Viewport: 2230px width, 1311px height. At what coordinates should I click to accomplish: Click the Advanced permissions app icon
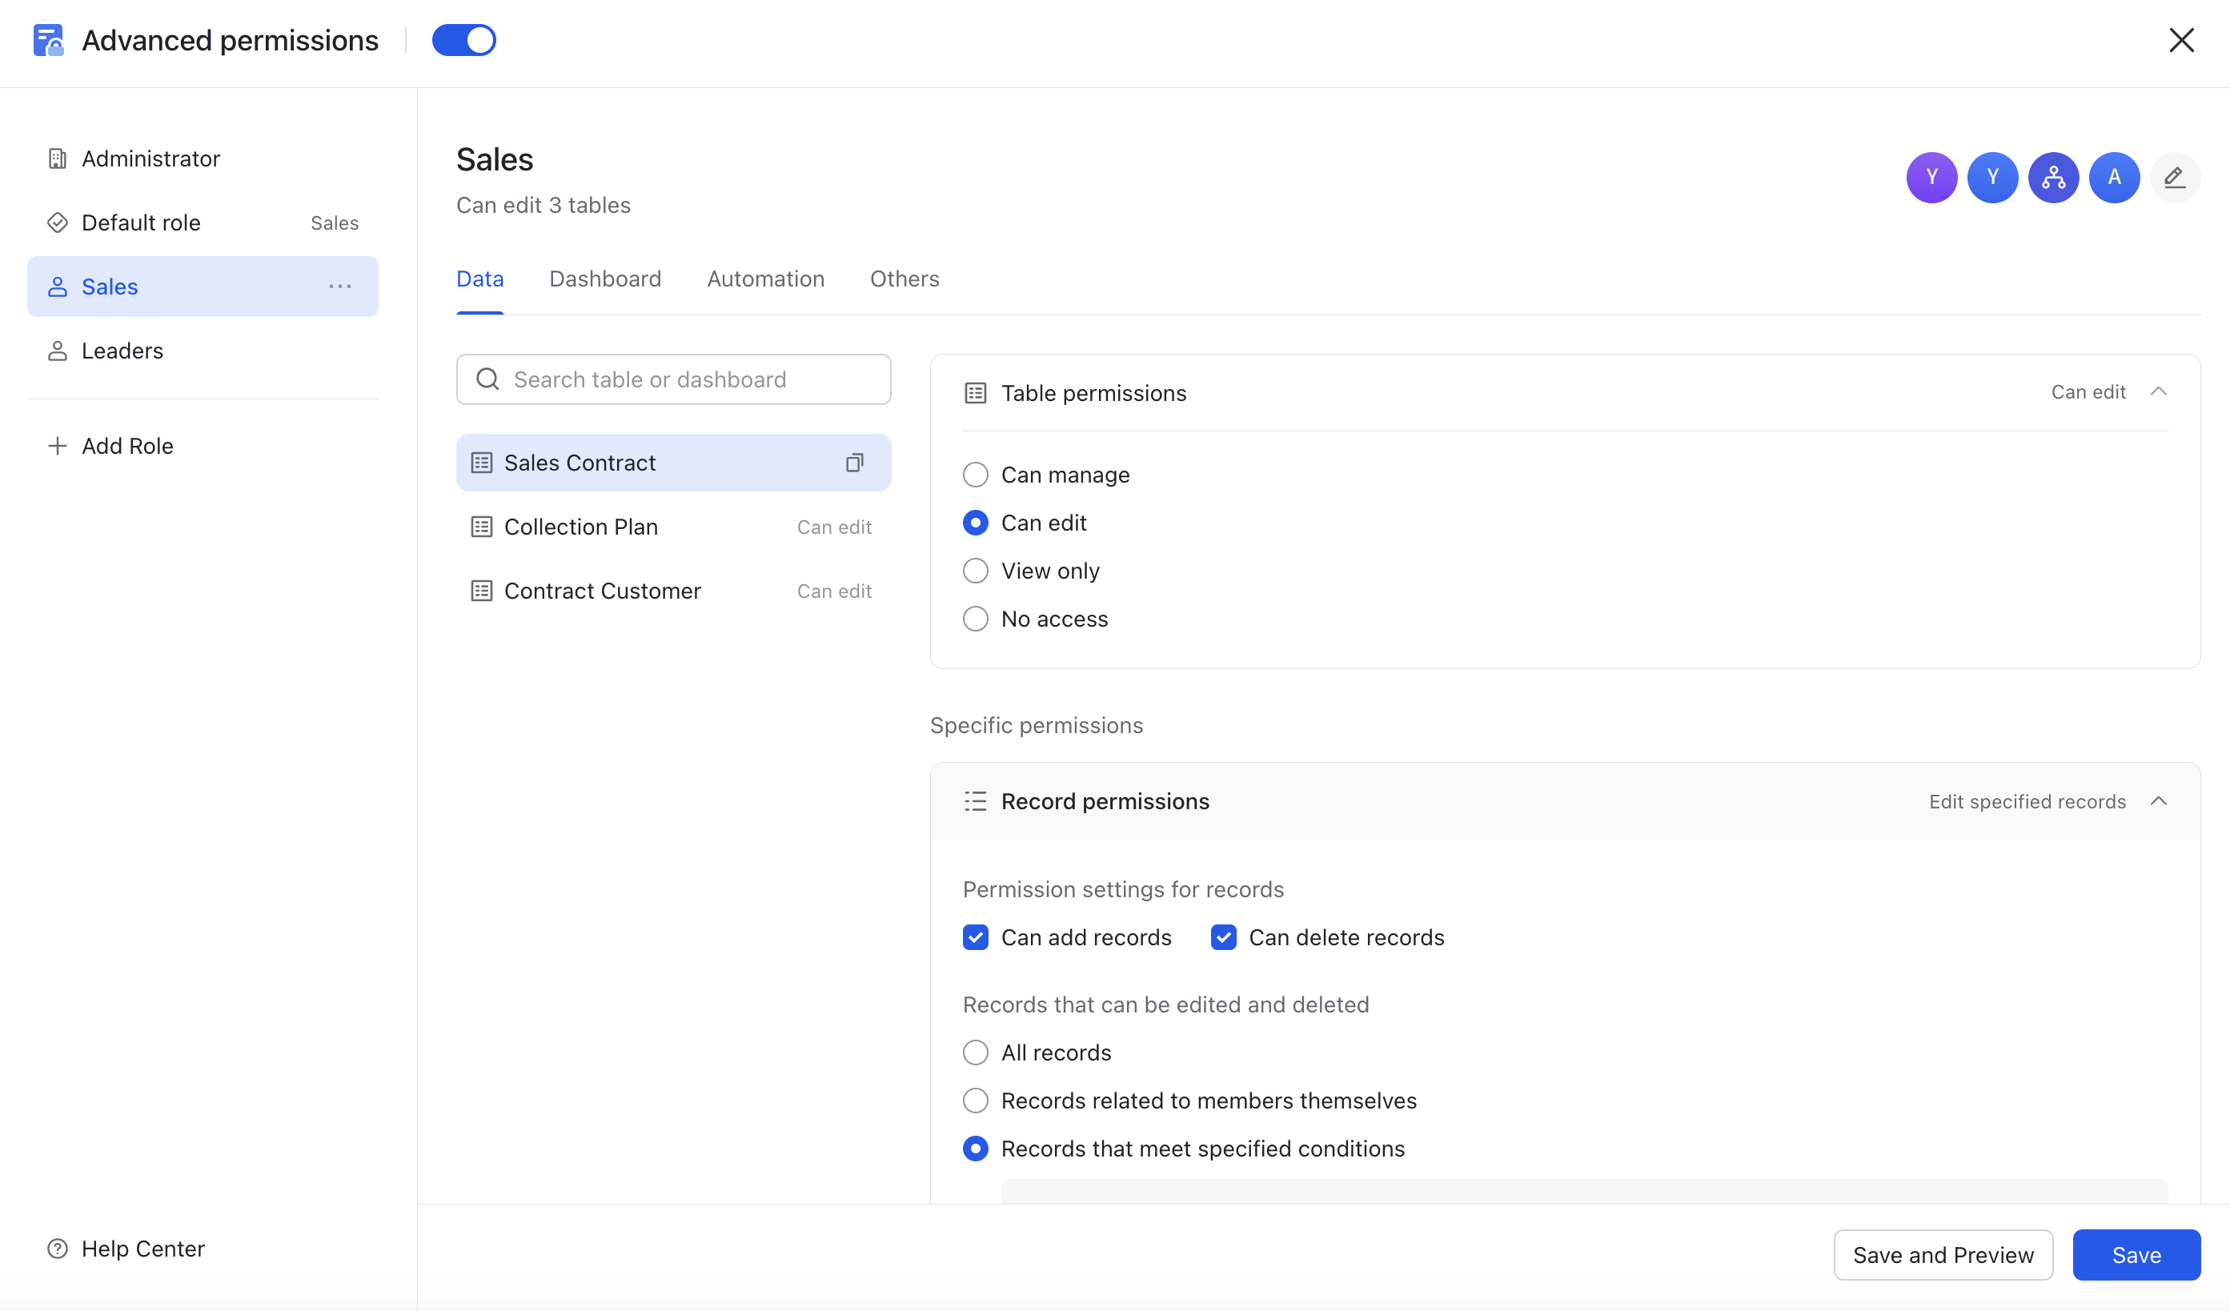48,40
